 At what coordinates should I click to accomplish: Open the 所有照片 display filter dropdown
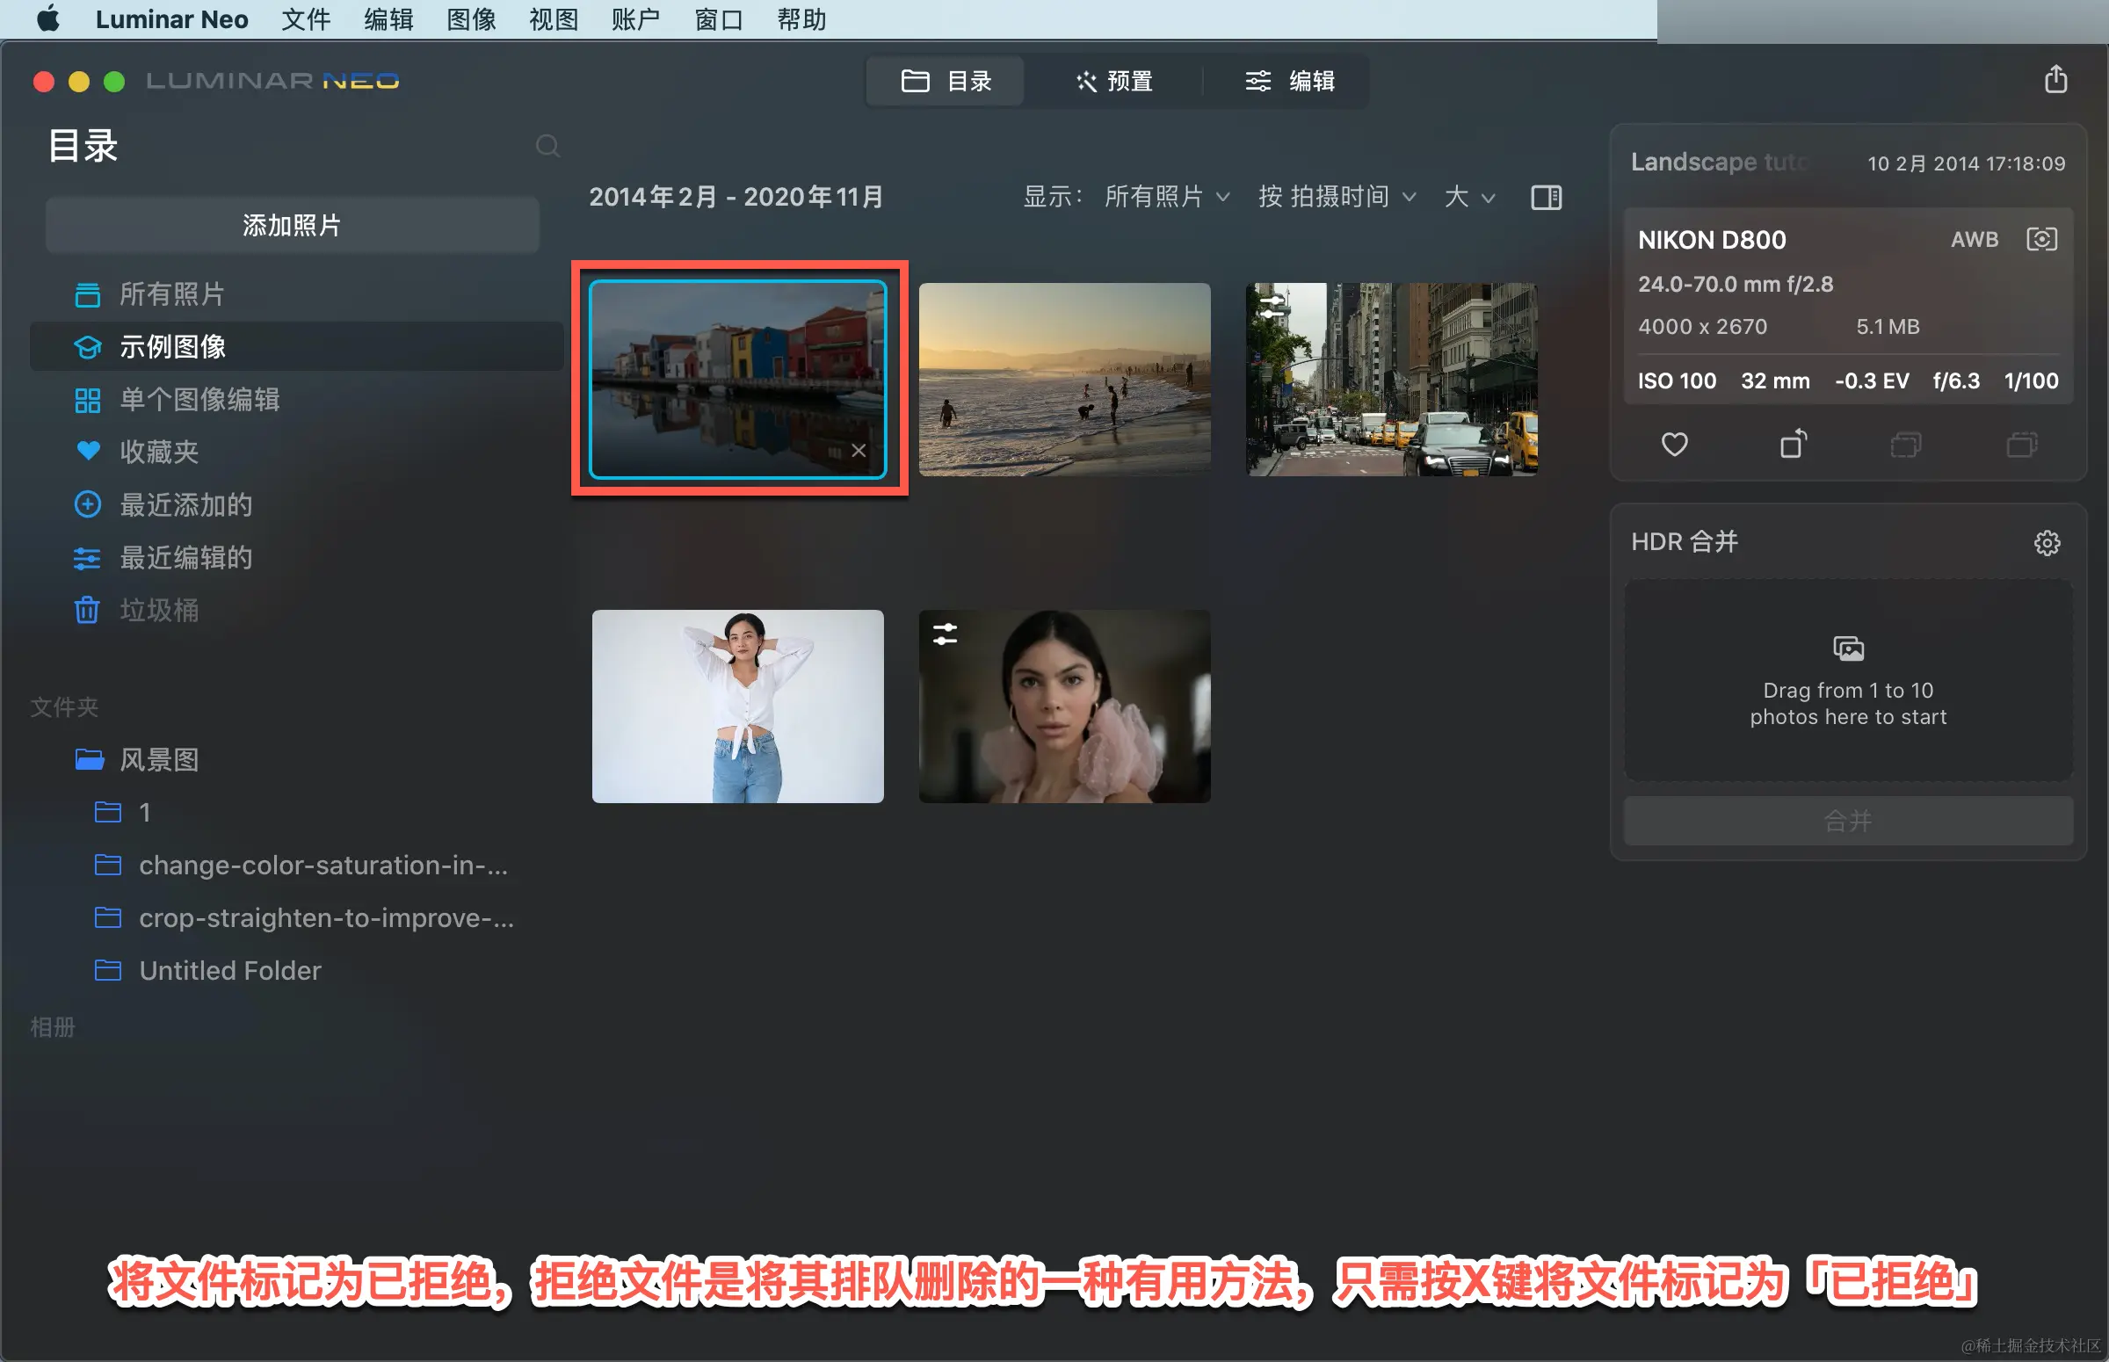1165,196
